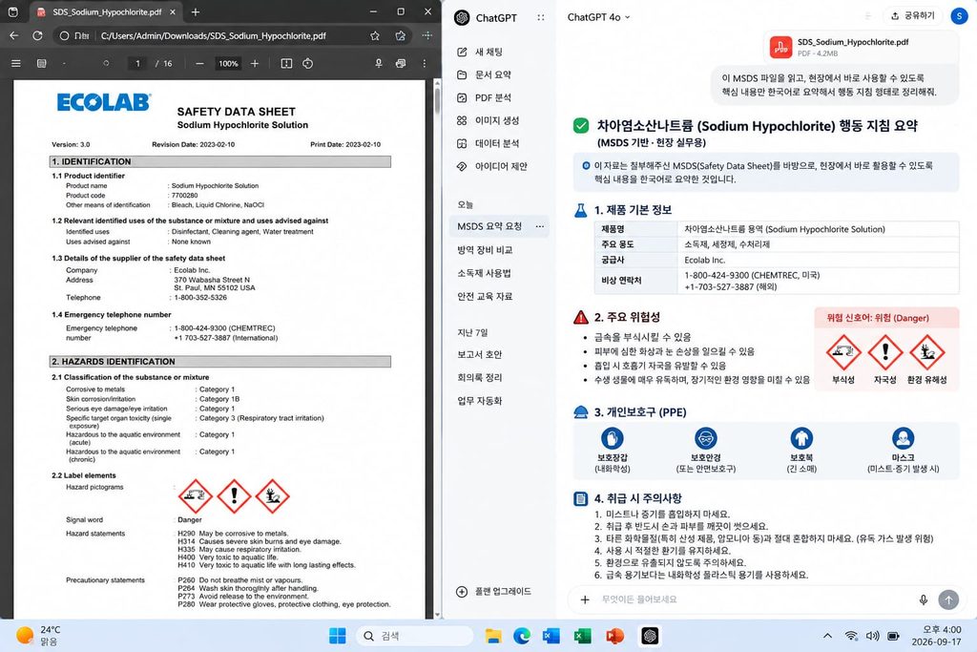Open Microsoft Edge from taskbar
The width and height of the screenshot is (977, 652).
coord(522,636)
